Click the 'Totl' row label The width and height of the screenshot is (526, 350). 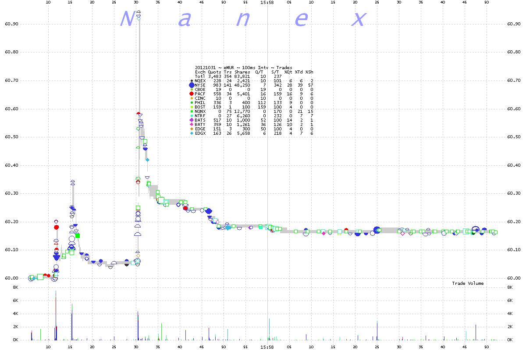point(200,77)
